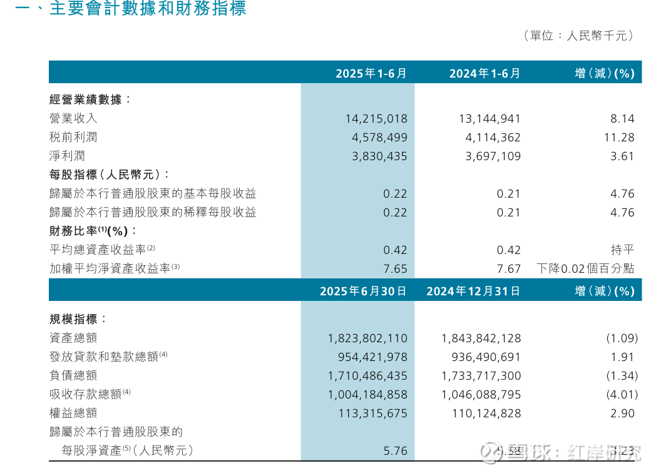
Task: Click the row label 基本每股收益
Action: 220,194
